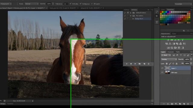Lock all with padlock icon
193x108 pixels.
[176, 64]
